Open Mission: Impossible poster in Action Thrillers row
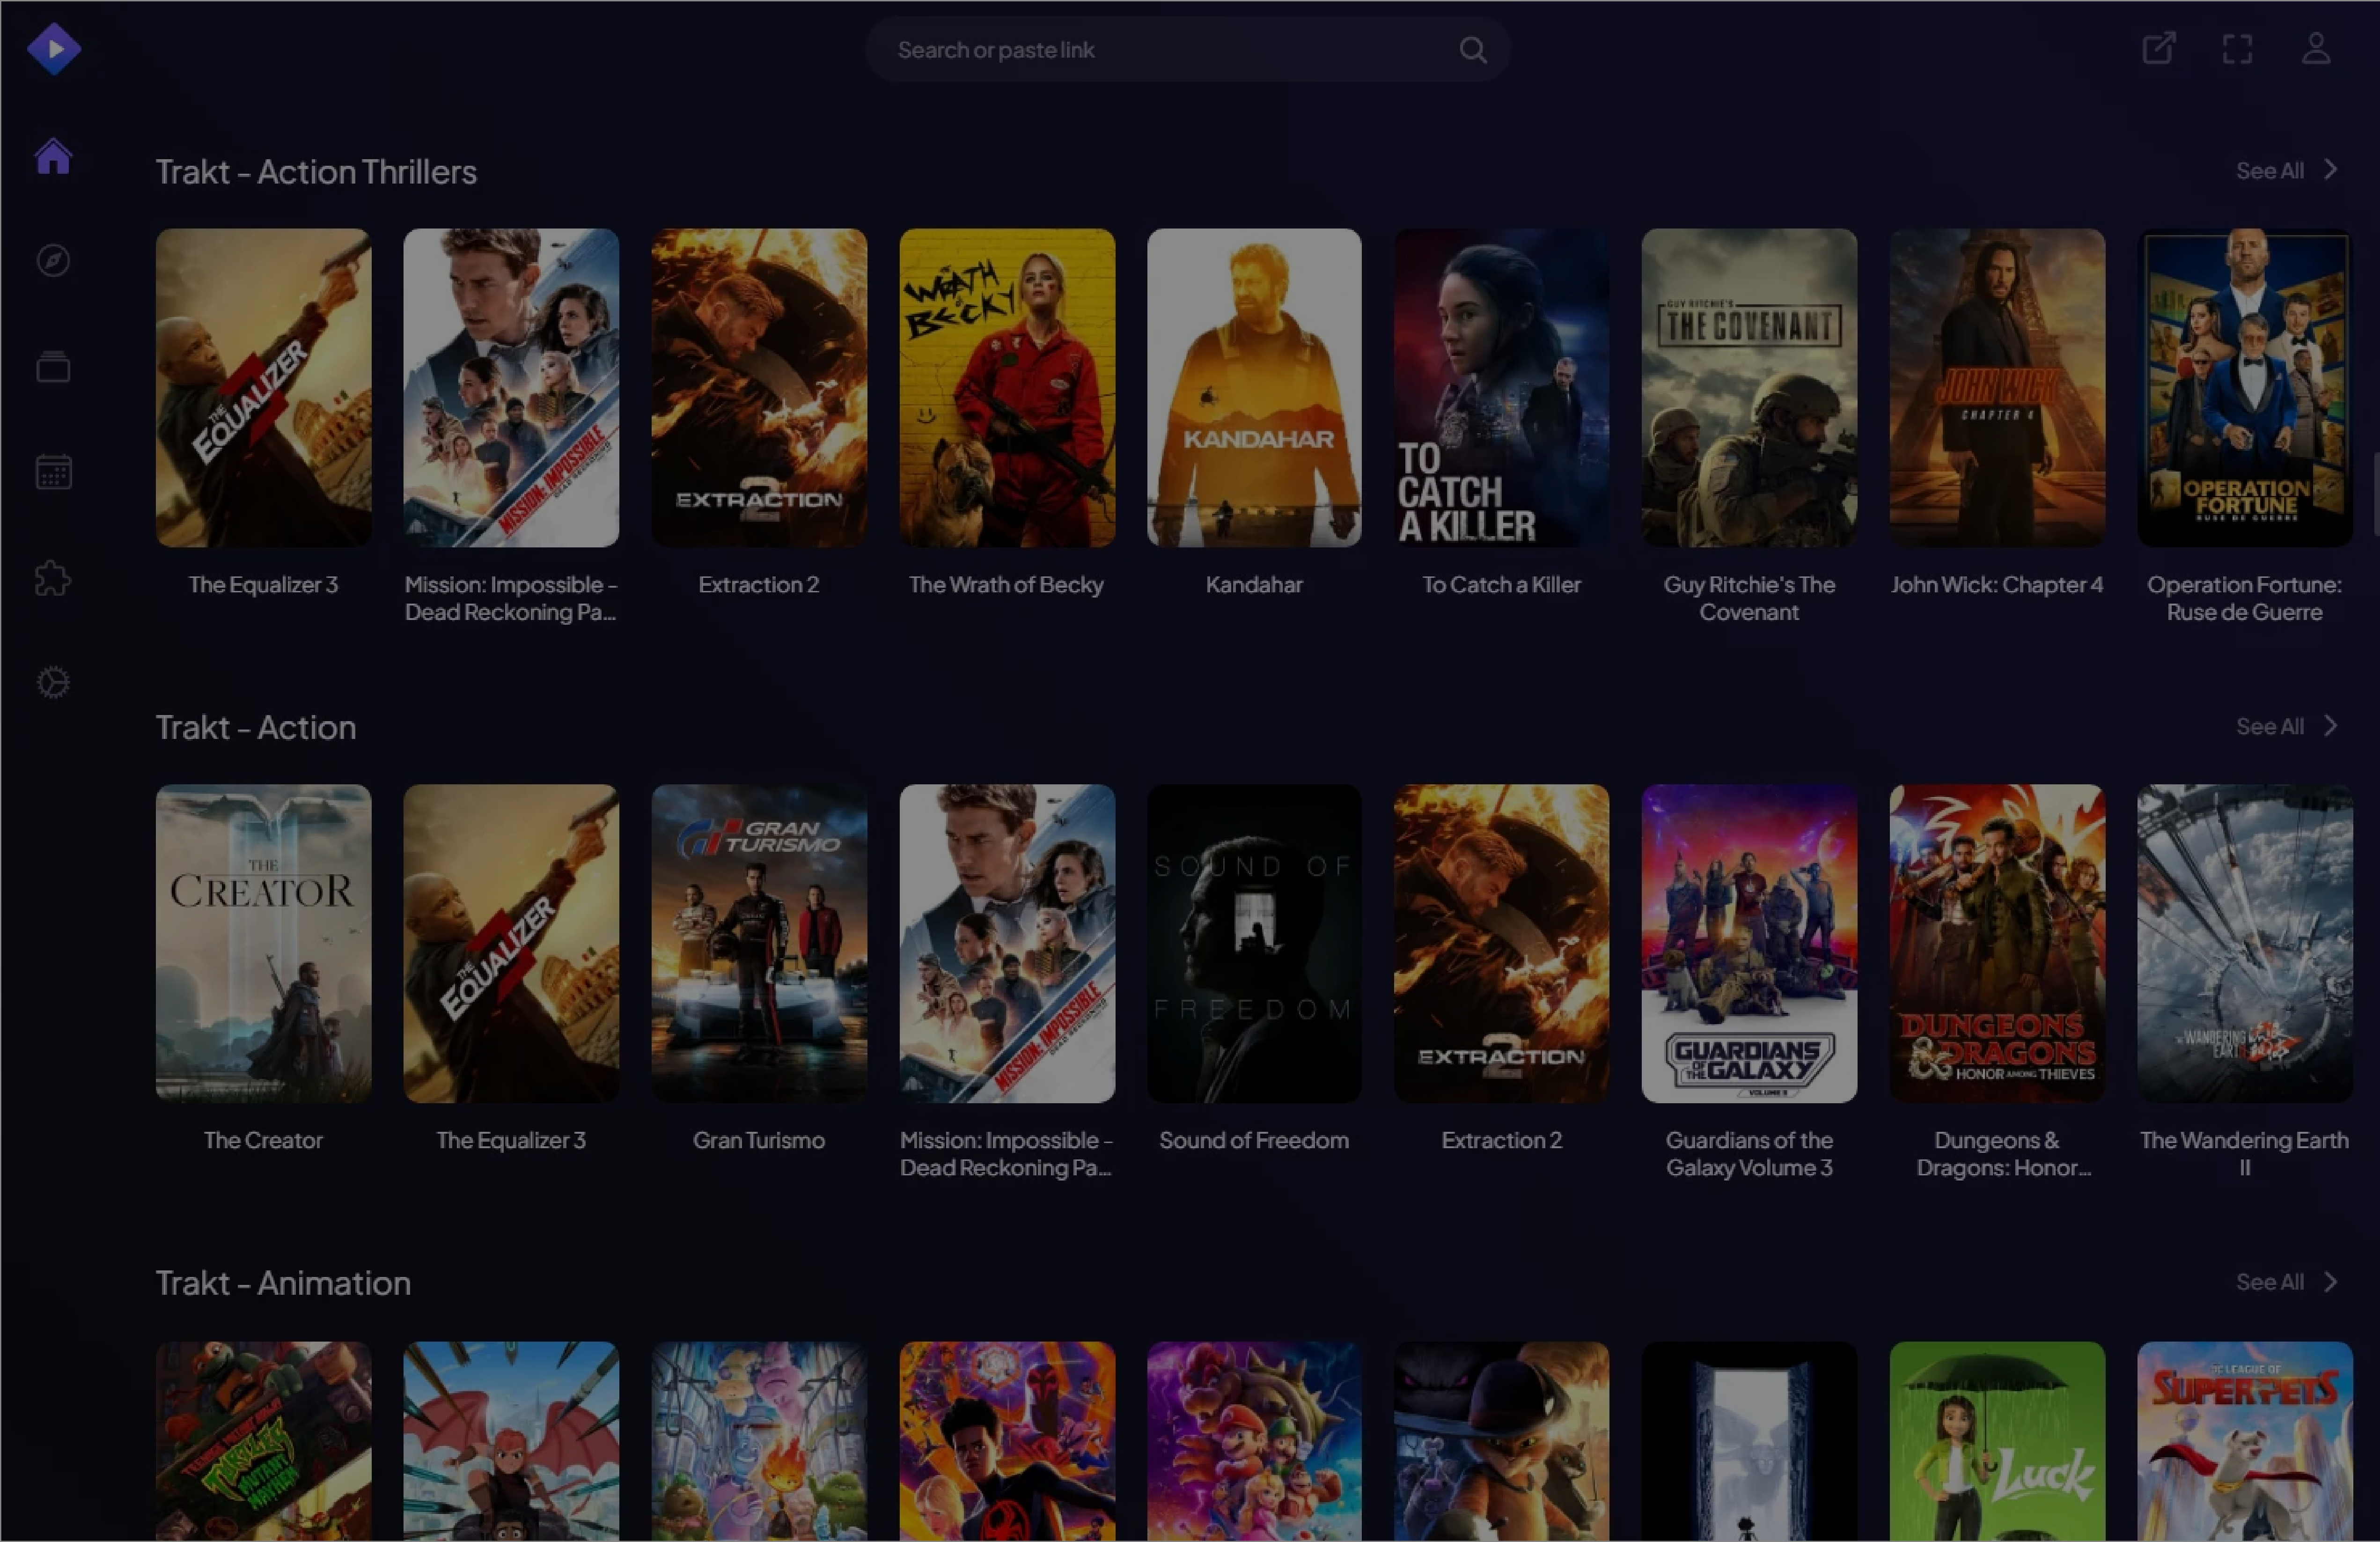Image resolution: width=2380 pixels, height=1542 pixels. [511, 388]
